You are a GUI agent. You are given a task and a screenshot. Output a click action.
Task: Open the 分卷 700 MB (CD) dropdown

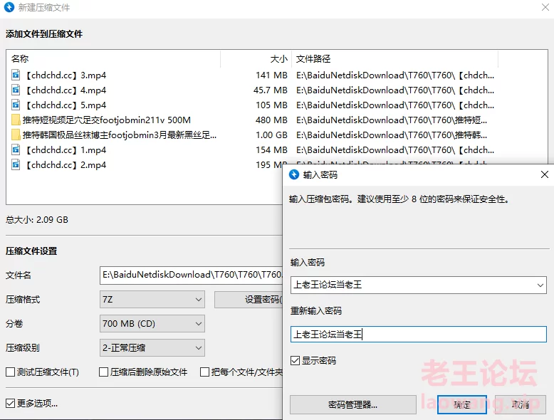pos(152,324)
